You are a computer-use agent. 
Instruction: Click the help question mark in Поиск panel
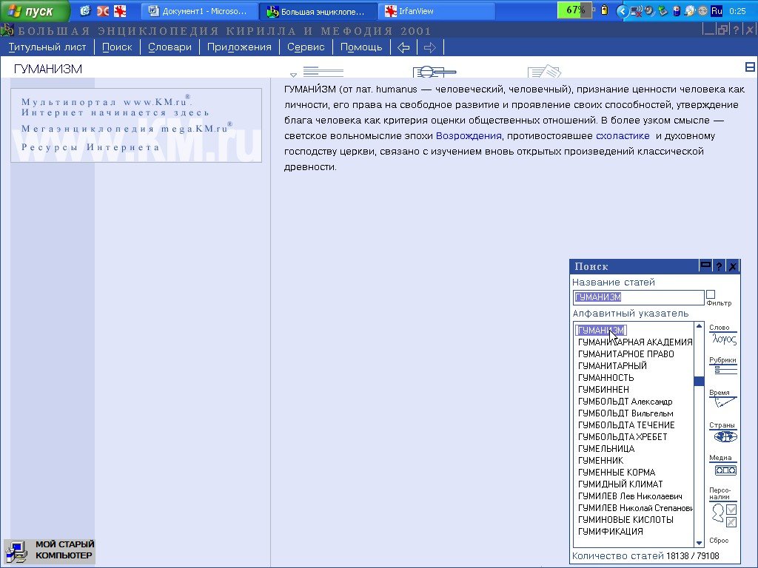click(x=719, y=266)
